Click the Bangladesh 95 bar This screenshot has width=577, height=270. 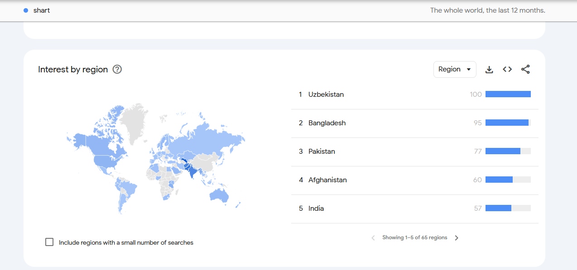508,123
